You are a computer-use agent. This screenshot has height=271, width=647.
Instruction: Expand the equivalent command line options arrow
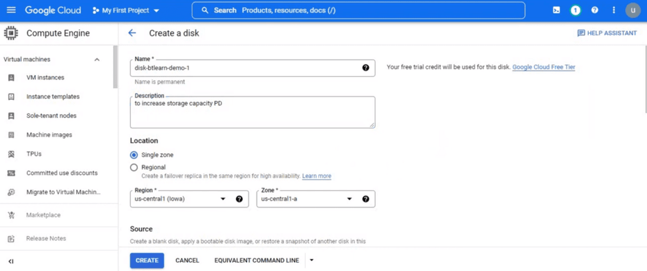coord(312,260)
